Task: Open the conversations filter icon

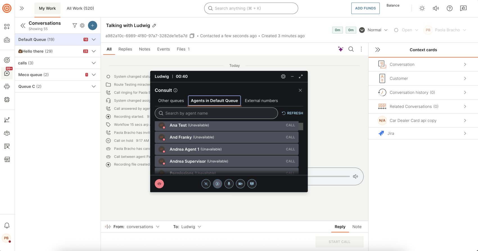Action: click(75, 26)
